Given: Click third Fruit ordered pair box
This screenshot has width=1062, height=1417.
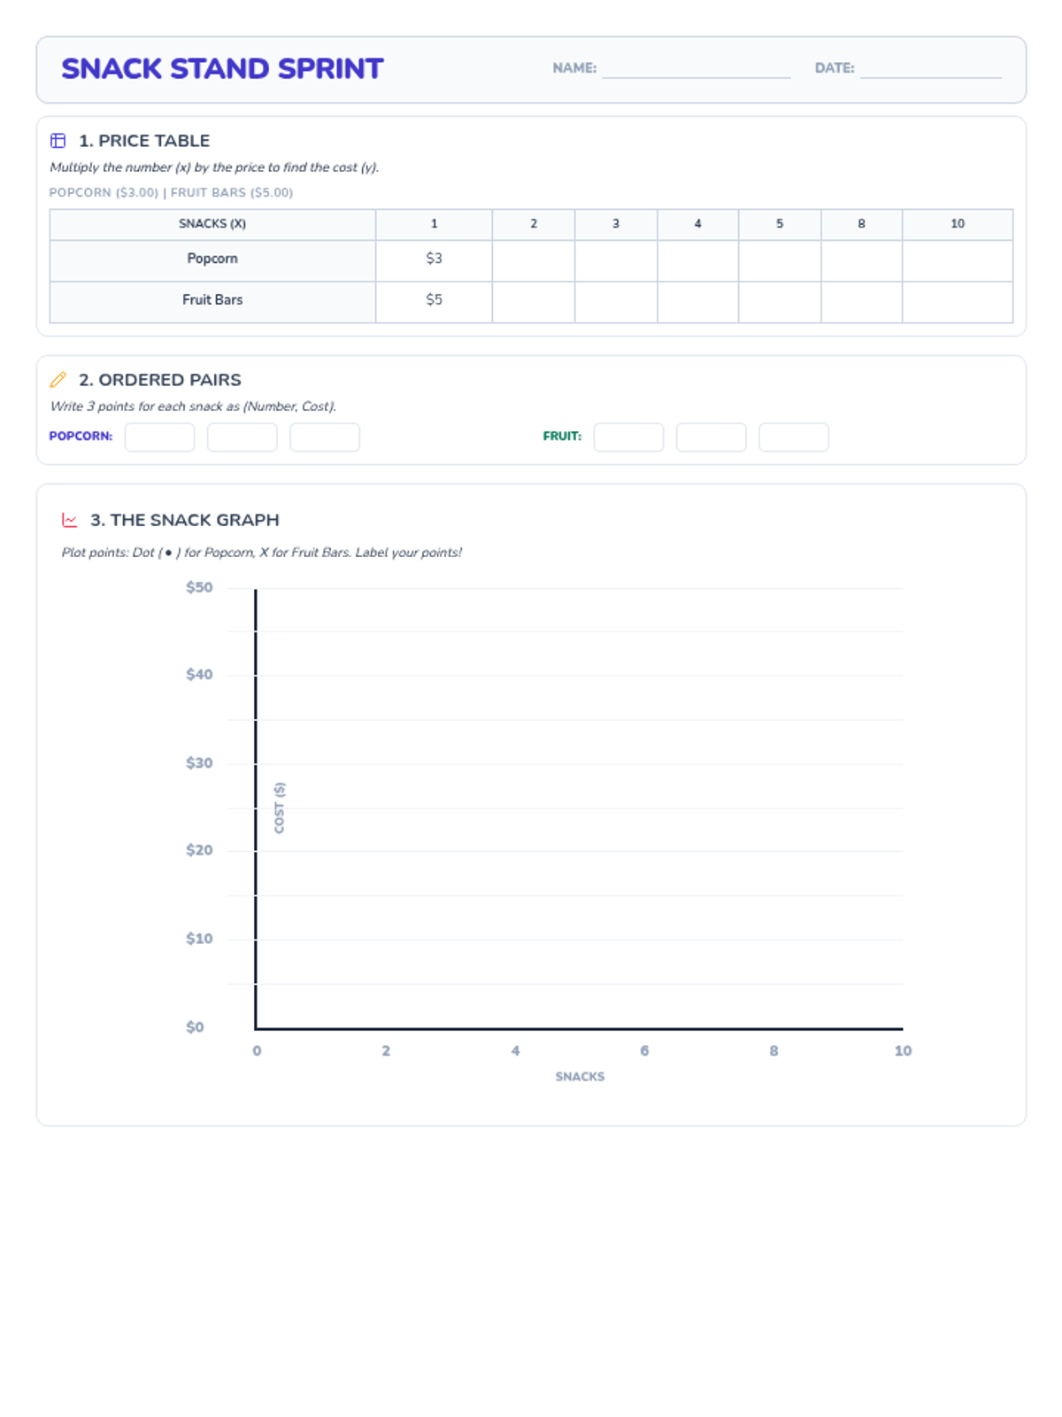Looking at the screenshot, I should [x=794, y=437].
